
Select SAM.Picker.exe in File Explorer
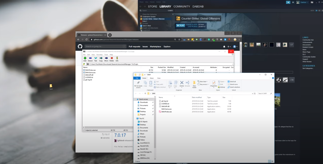166,112
